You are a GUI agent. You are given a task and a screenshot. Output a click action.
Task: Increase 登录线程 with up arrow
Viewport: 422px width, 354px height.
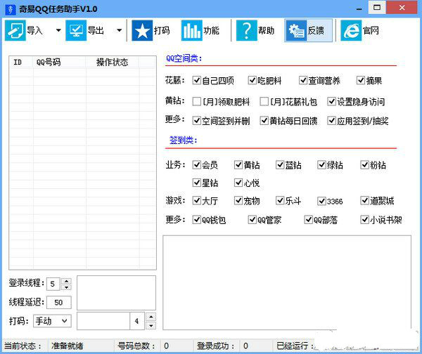coord(66,281)
